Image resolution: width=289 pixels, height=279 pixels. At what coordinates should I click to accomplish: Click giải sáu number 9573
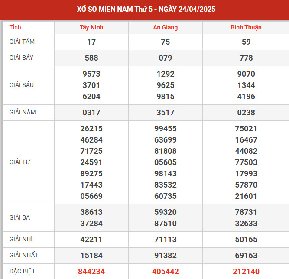click(x=91, y=74)
